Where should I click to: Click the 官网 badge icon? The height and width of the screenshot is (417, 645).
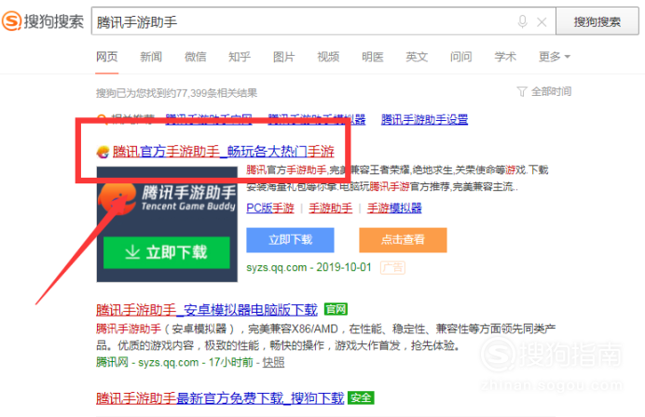(x=336, y=309)
